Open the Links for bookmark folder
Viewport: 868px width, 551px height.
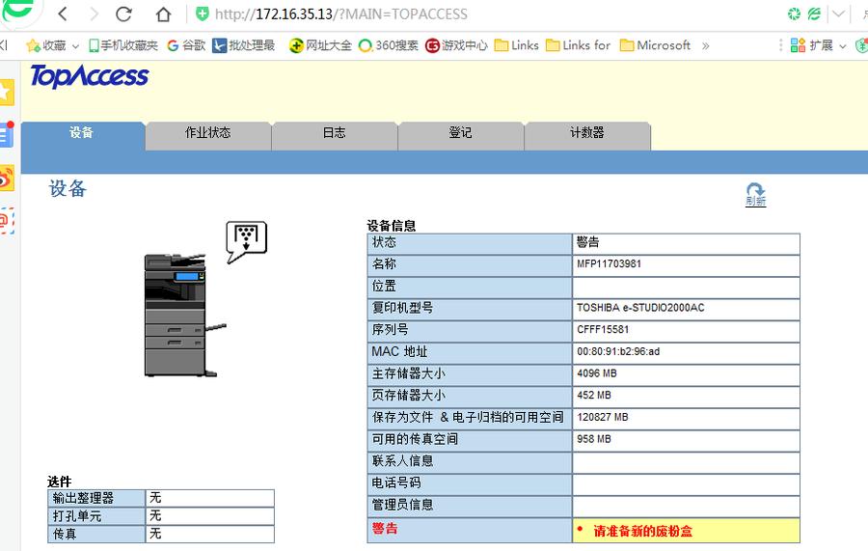578,45
